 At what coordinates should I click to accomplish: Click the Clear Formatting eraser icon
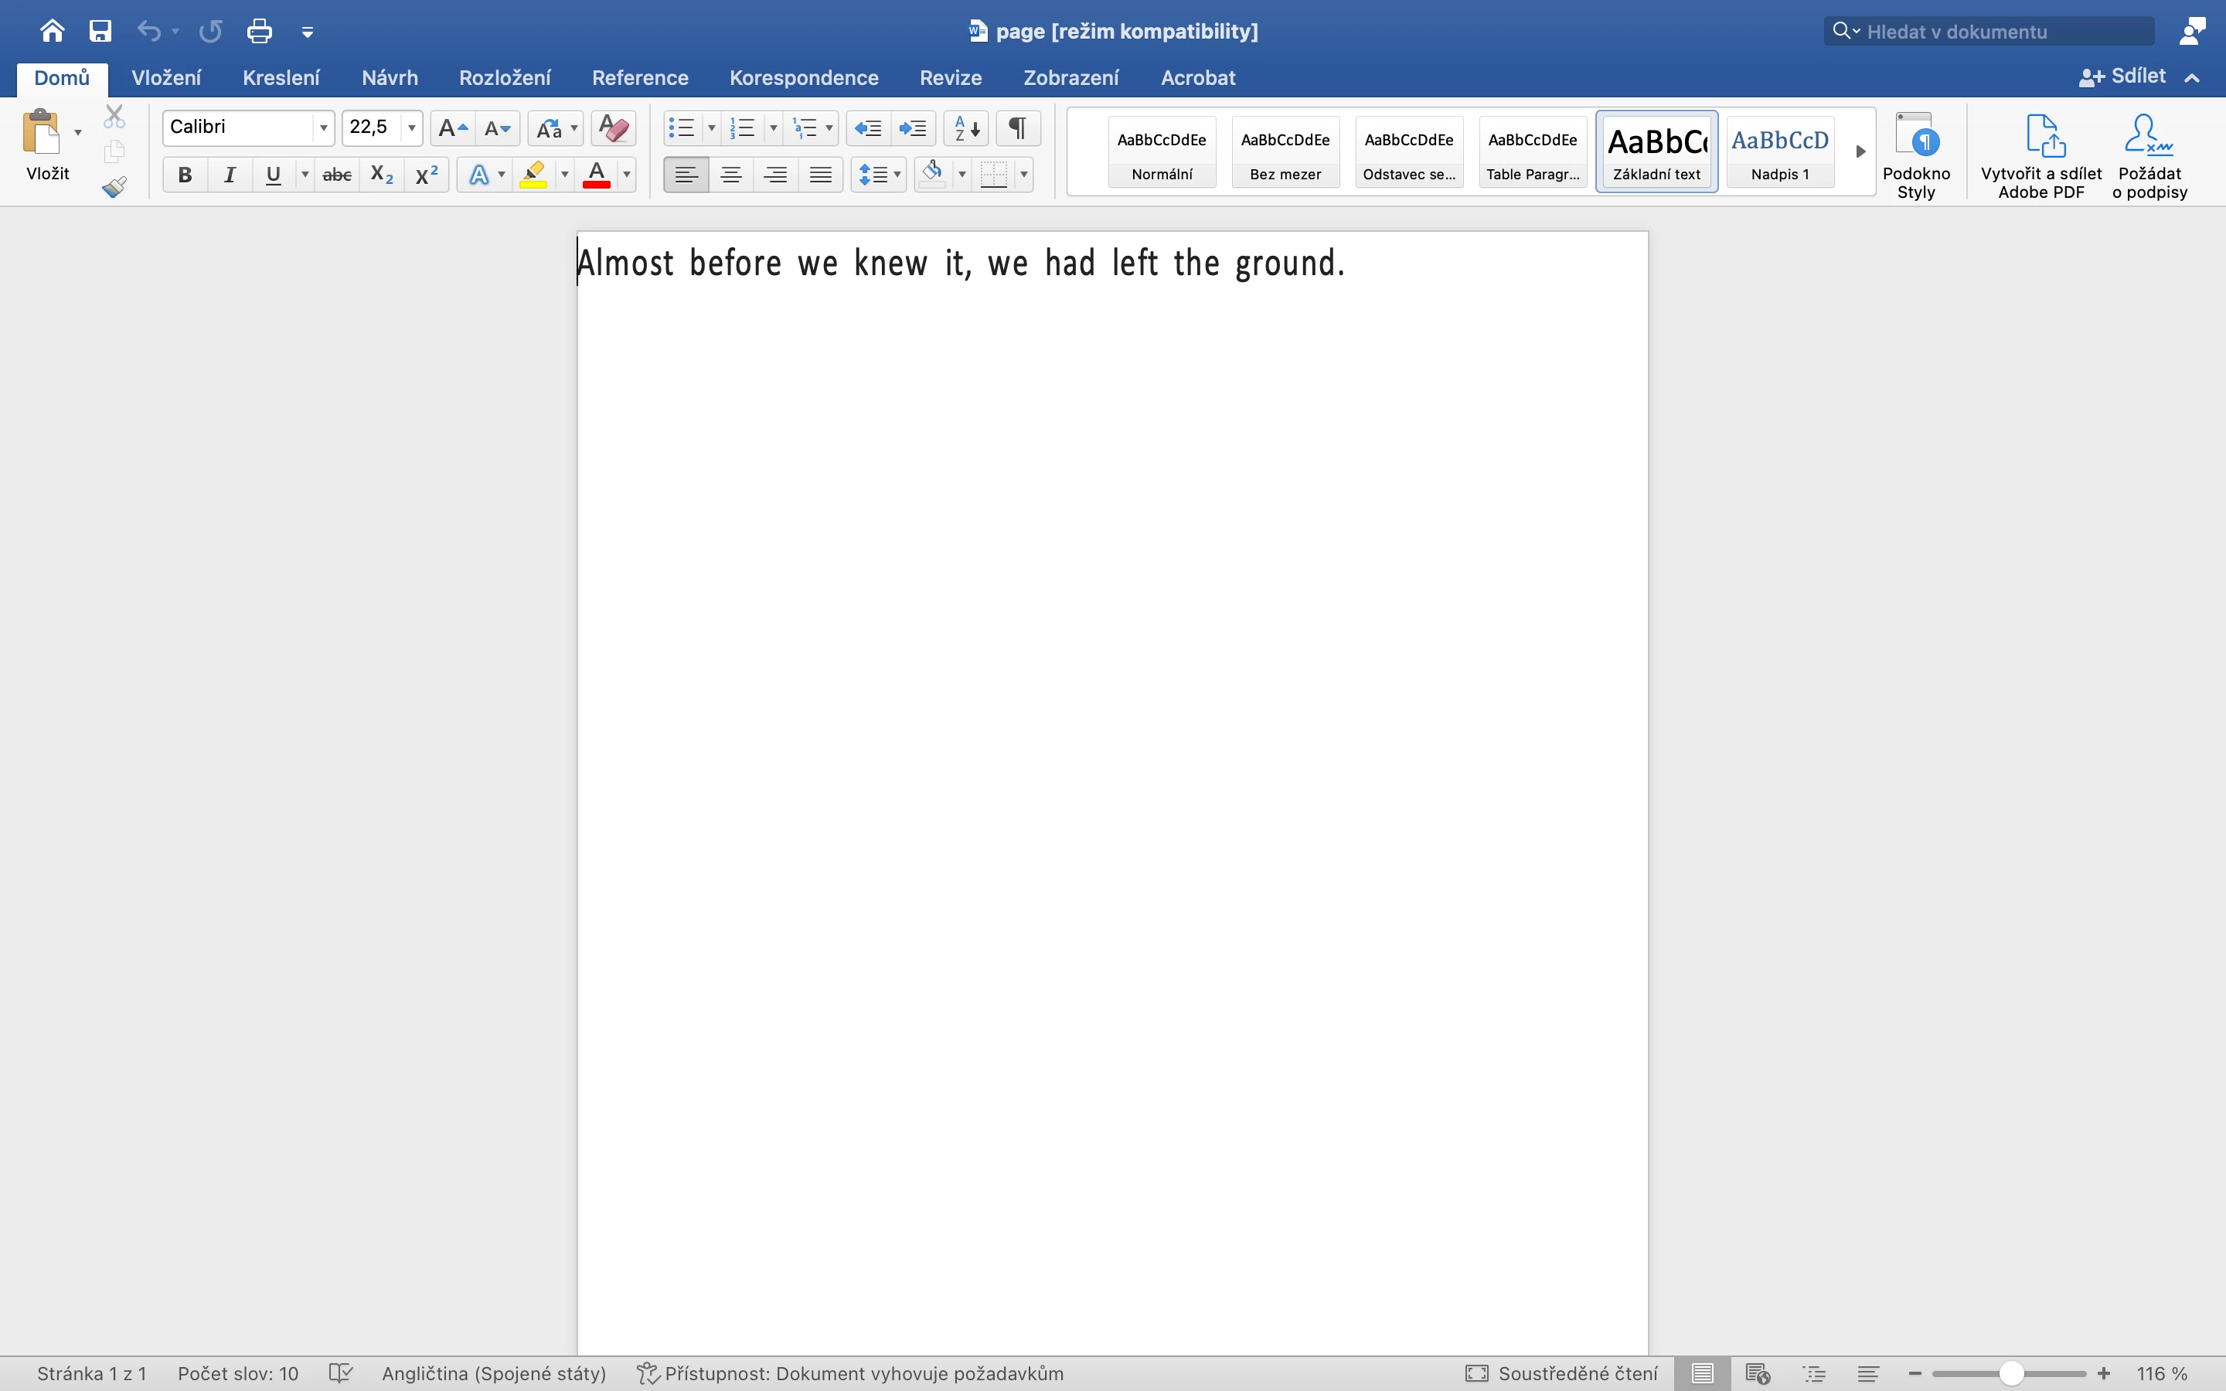(614, 128)
